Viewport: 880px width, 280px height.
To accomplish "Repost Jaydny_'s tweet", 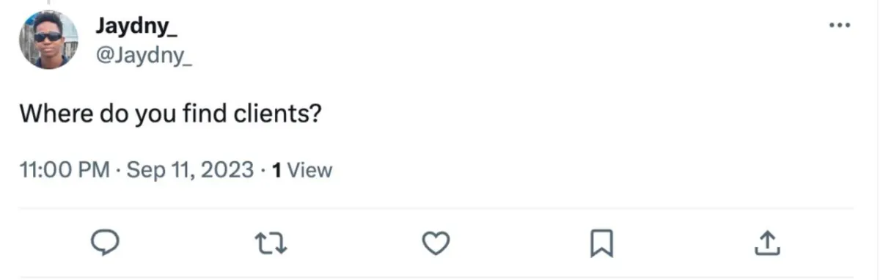I will (273, 242).
